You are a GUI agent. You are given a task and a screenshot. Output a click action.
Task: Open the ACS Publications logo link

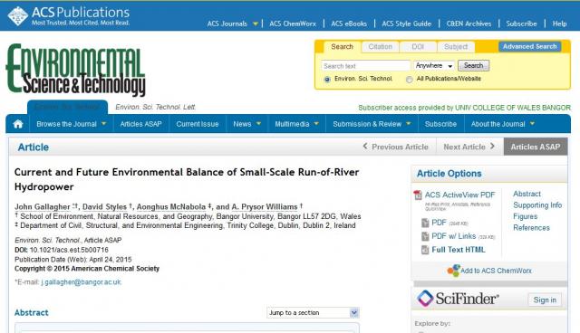pyautogui.click(x=69, y=16)
